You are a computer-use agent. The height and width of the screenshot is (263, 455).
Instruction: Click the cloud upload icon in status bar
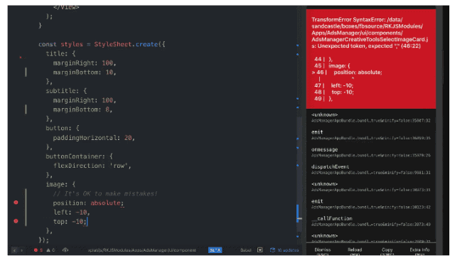pos(65,250)
